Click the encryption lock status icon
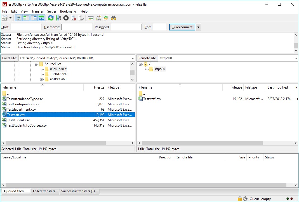This screenshot has width=299, height=202. point(240,199)
